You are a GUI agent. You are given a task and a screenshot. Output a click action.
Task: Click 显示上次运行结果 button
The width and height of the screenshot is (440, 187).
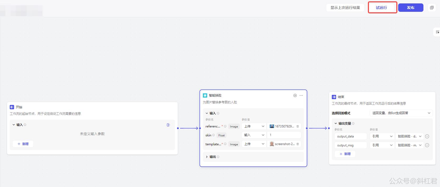345,8
